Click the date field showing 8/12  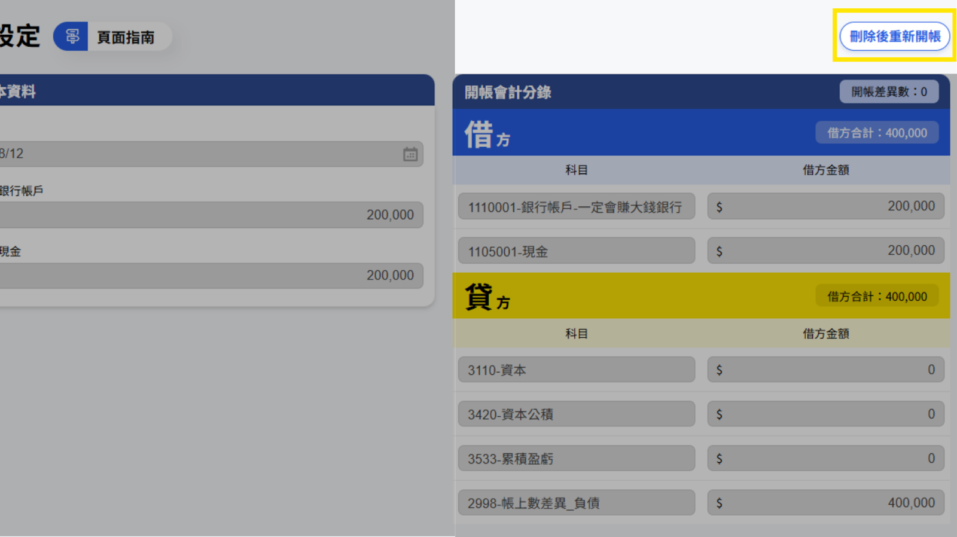pyautogui.click(x=197, y=154)
